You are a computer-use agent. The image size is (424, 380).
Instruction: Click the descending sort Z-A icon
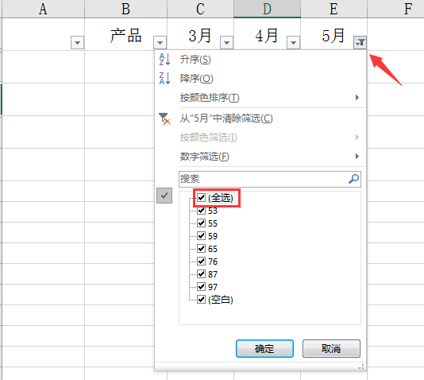click(x=164, y=78)
